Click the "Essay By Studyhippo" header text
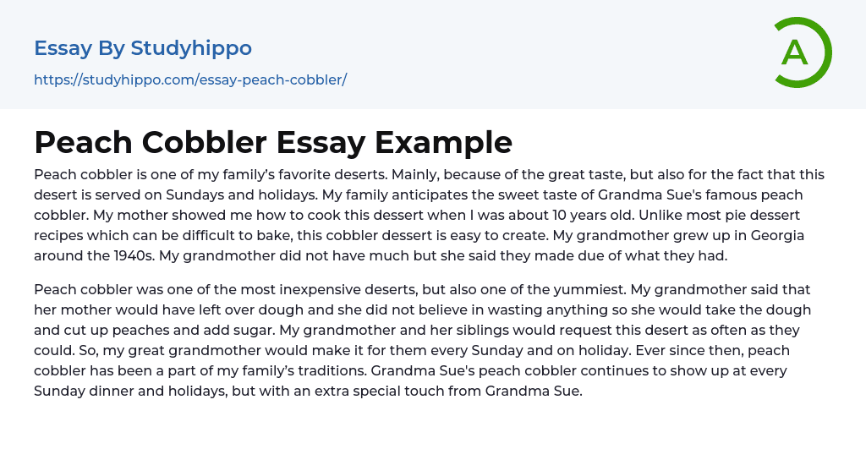The height and width of the screenshot is (449, 866). point(143,48)
